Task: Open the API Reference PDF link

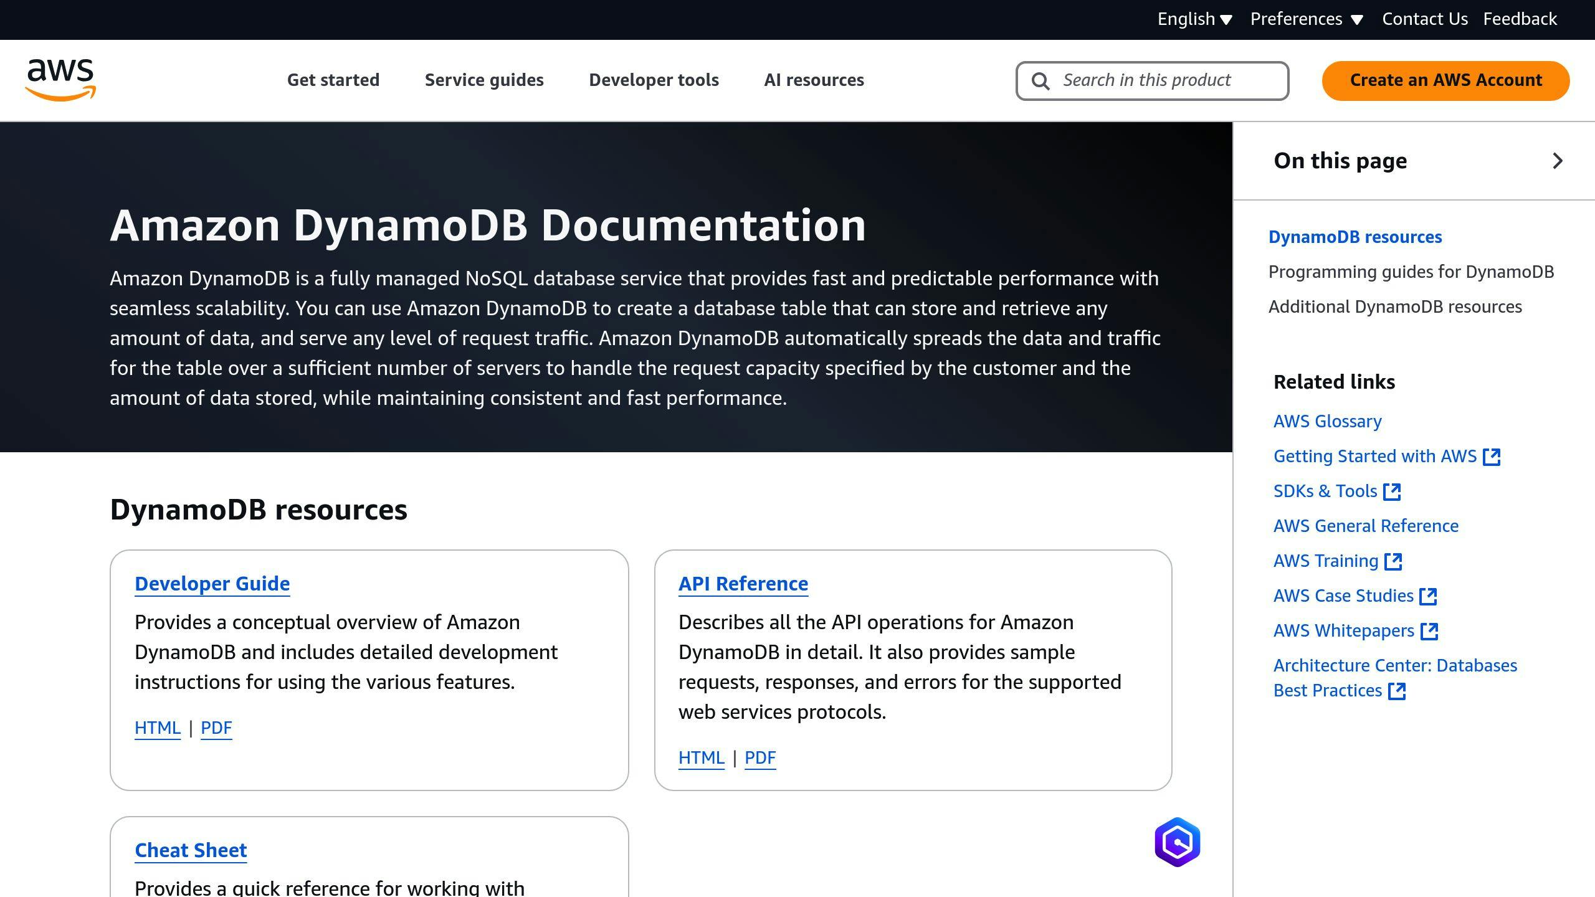Action: 760,757
